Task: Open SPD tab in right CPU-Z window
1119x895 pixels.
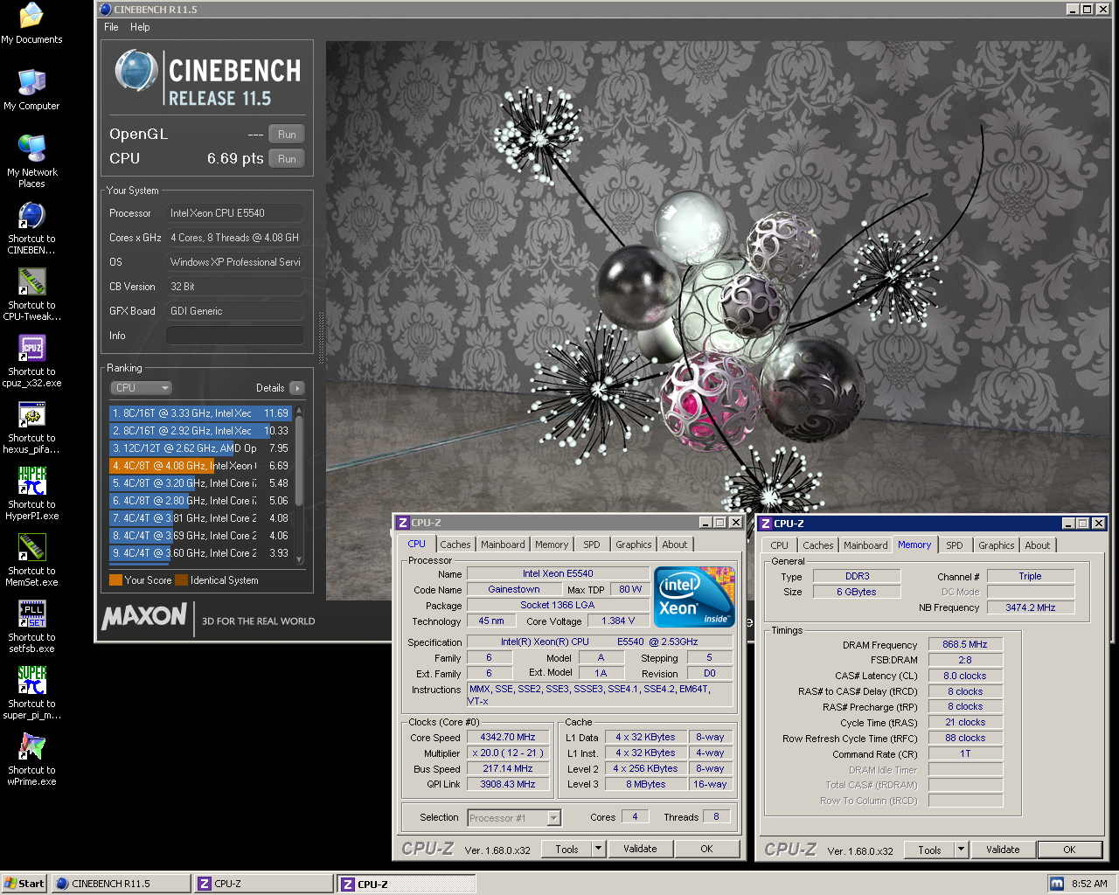Action: (x=955, y=545)
